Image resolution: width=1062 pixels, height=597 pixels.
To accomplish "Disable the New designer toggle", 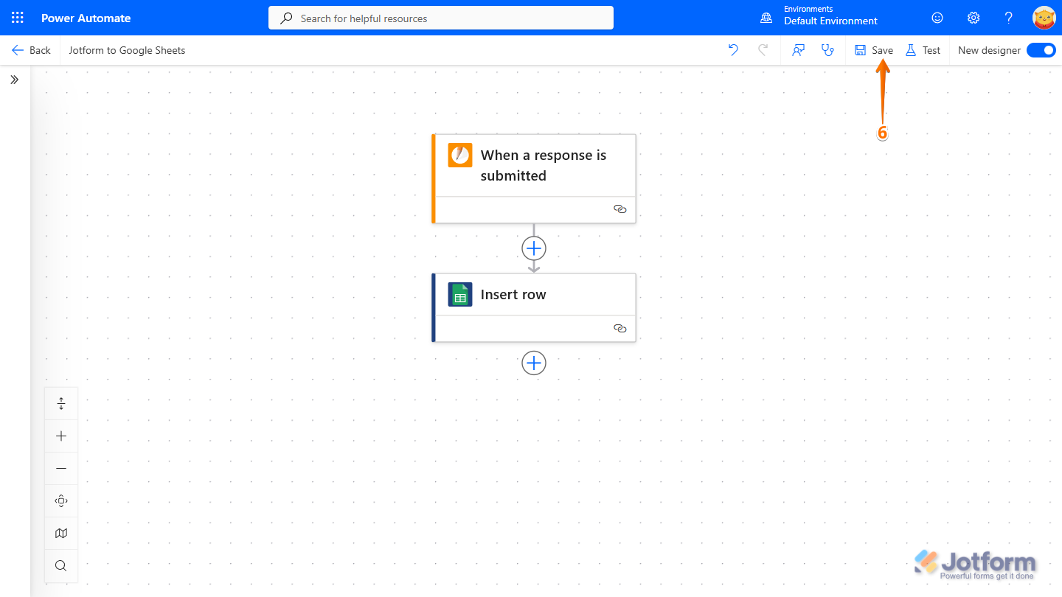I will coord(1041,49).
